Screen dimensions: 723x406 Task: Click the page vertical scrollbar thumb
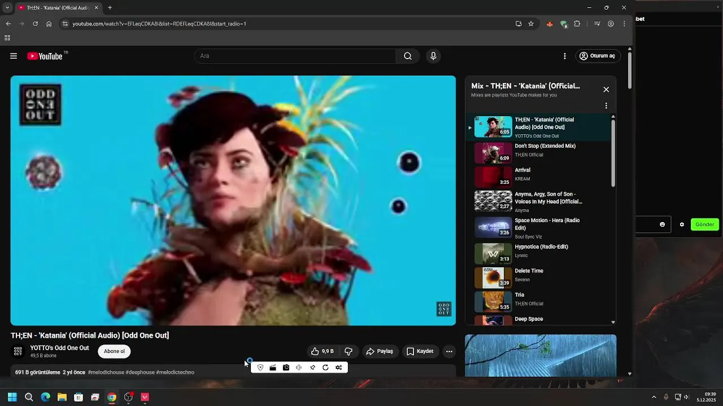click(x=630, y=70)
